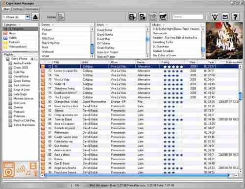Select the Change (feat. Wale) track row
This screenshot has width=245, height=189.
click(139, 102)
